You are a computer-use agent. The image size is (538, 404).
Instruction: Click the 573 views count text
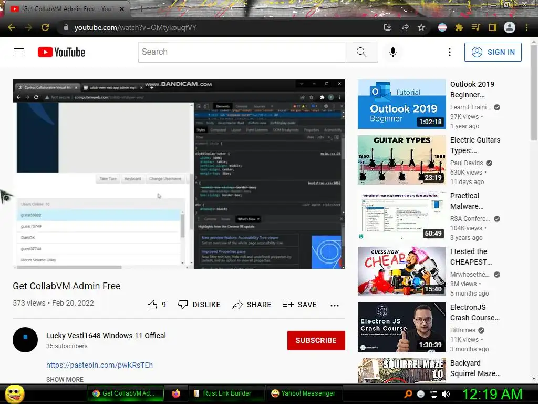click(29, 303)
